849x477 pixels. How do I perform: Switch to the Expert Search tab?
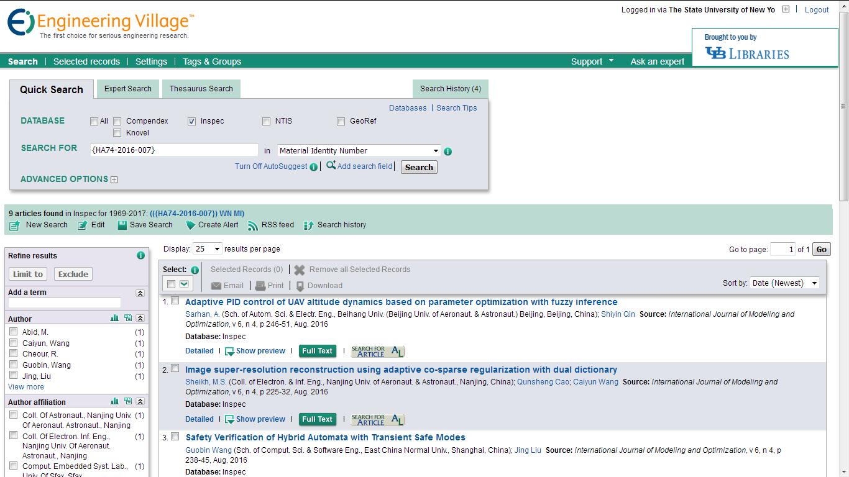click(128, 89)
